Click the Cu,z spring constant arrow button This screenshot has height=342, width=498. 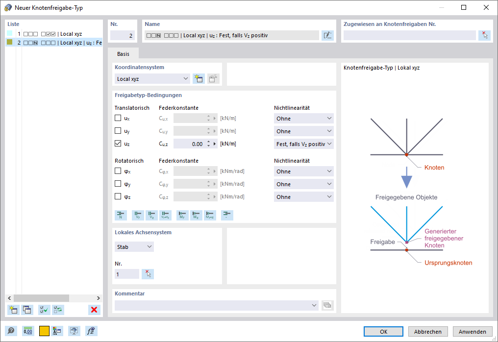tap(215, 144)
